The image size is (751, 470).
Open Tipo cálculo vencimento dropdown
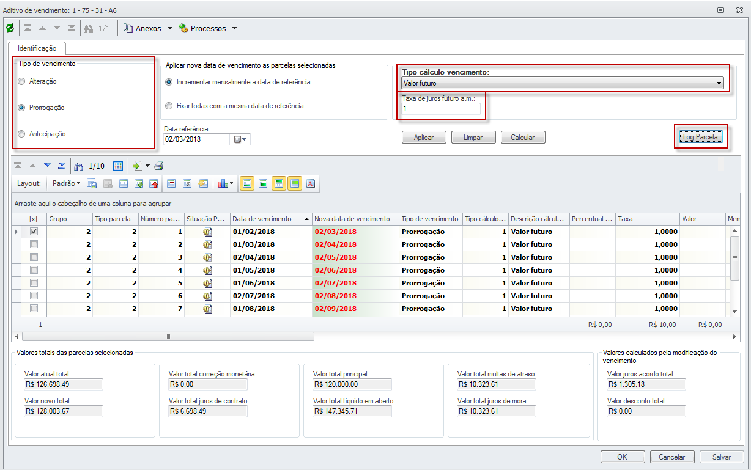click(719, 83)
